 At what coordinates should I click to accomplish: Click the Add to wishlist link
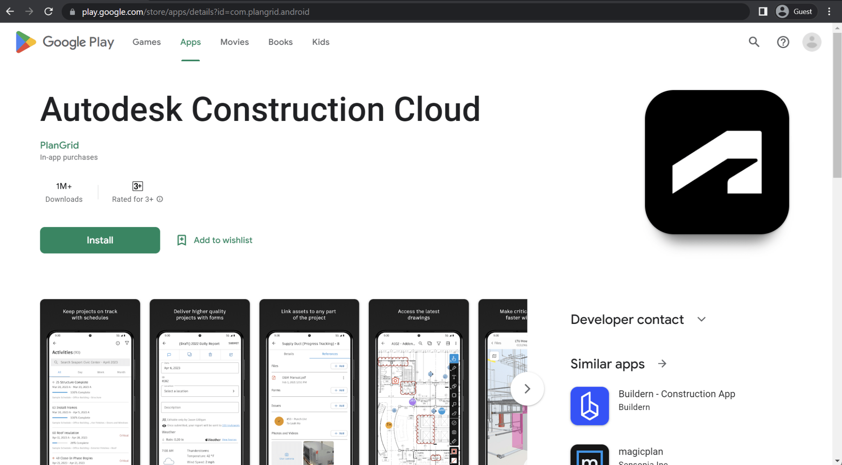[214, 240]
